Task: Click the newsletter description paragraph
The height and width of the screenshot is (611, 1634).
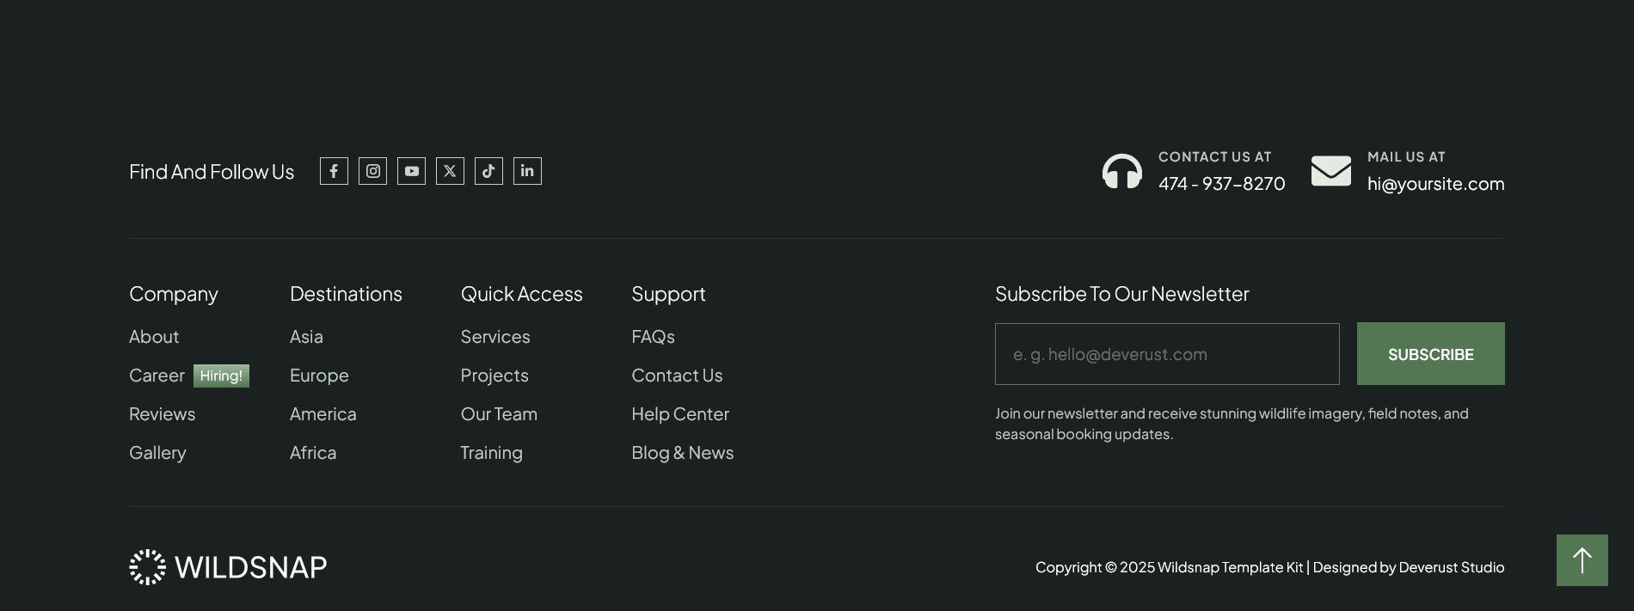Action: 1232,424
